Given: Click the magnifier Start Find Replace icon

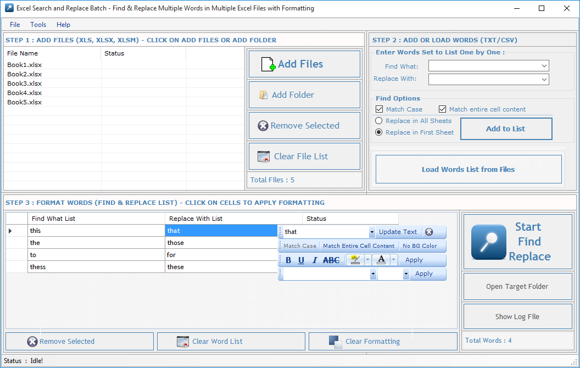Looking at the screenshot, I should click(488, 242).
